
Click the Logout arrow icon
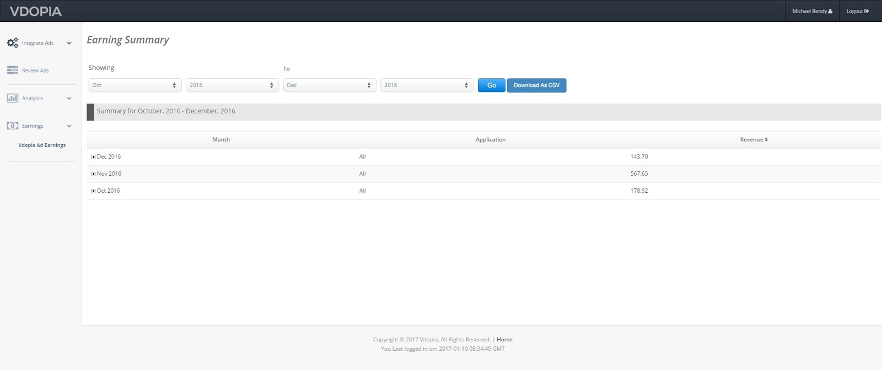[x=867, y=11]
